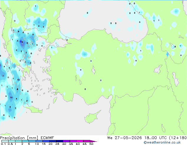Click the 45–50 mm legend color swatch
187x145 pixels.
pyautogui.click(x=87, y=141)
